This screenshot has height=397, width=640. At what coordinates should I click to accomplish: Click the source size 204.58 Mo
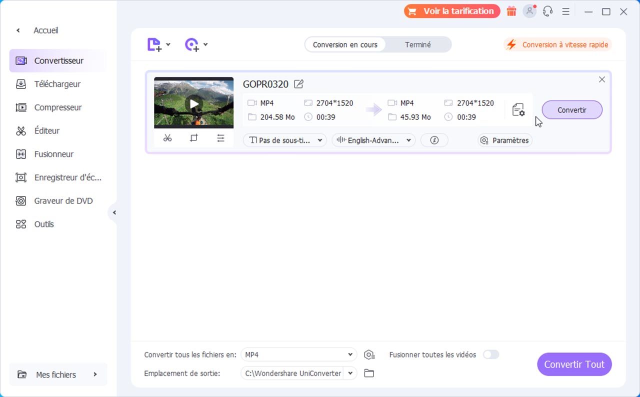(277, 117)
